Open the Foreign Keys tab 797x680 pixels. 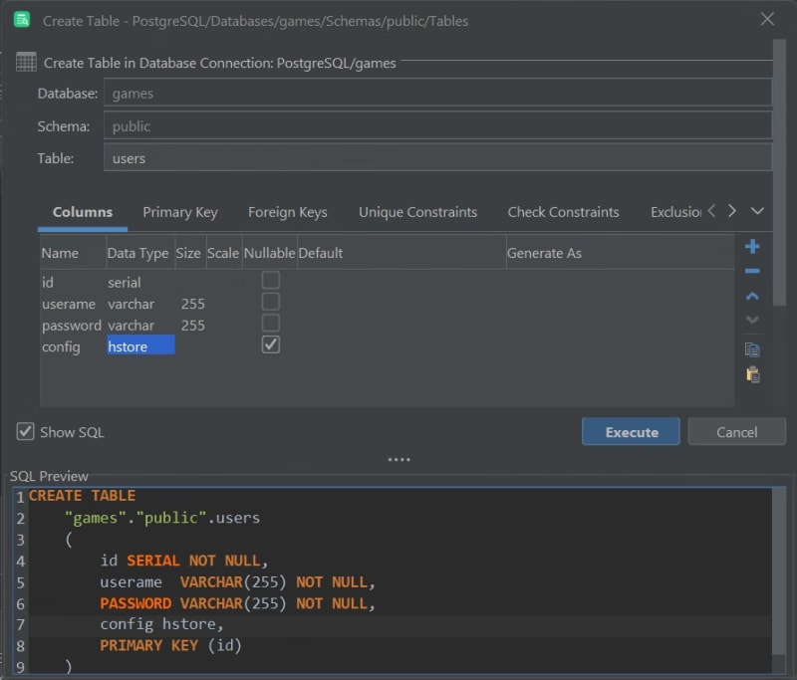pos(288,212)
